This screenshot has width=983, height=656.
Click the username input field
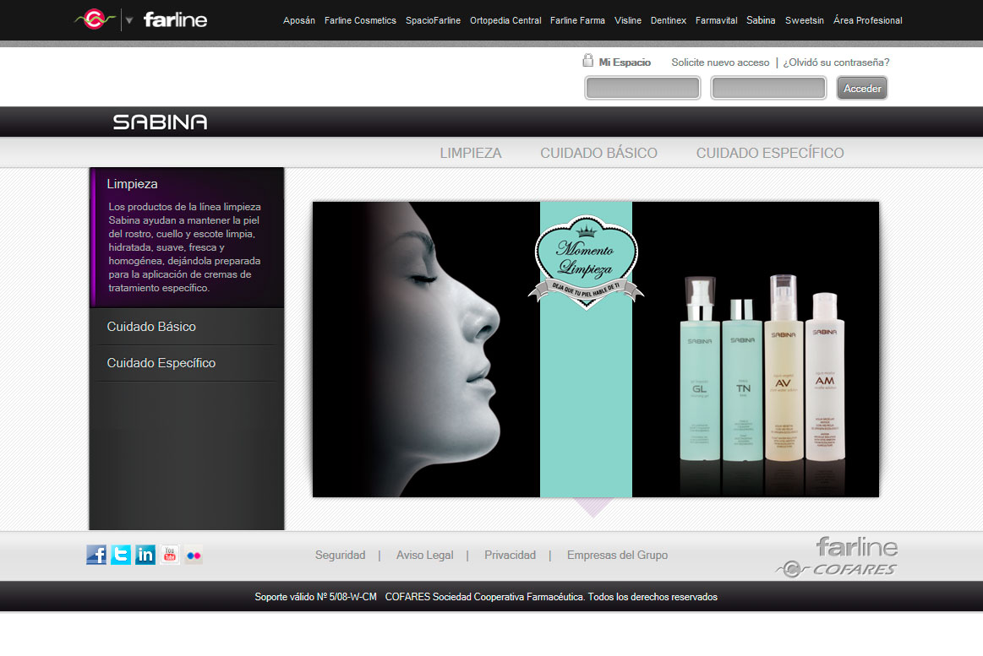click(x=642, y=87)
